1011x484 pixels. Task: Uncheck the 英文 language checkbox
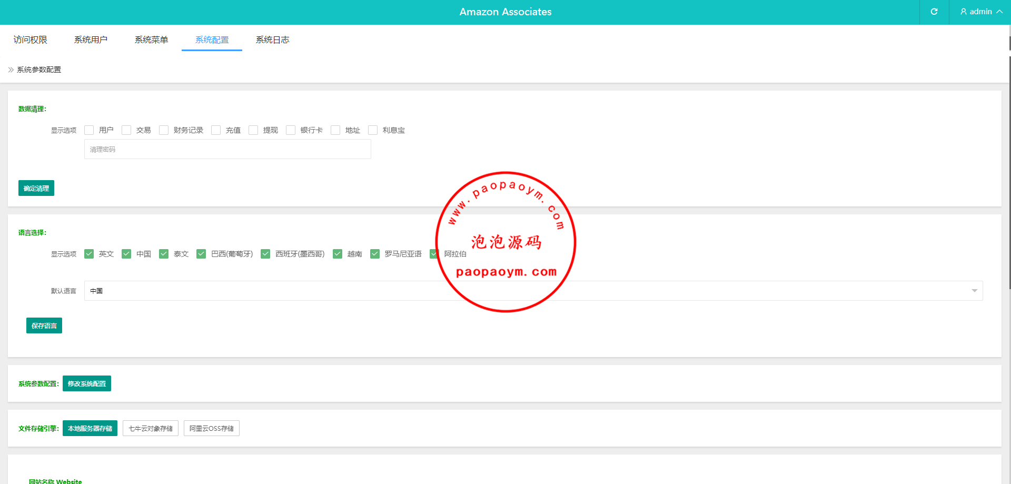(x=89, y=254)
